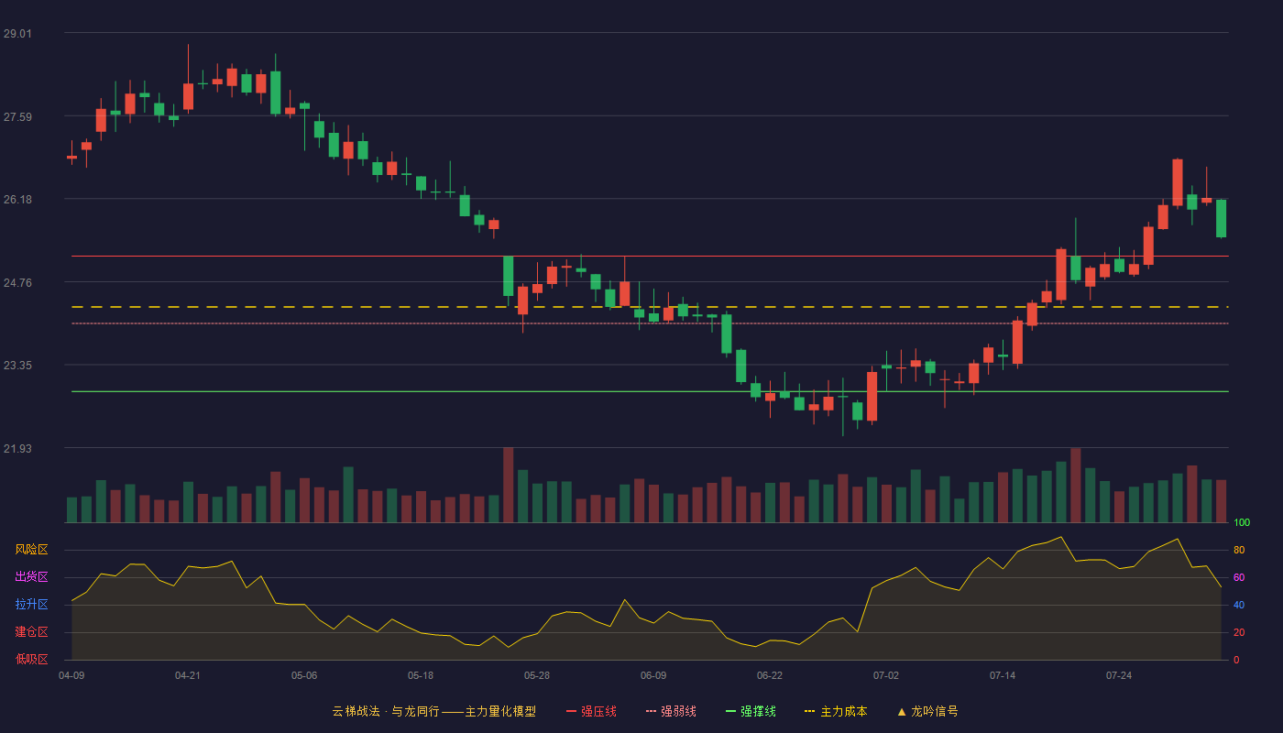Screen dimensions: 1283x733
Task: Toggle the 强压线 legend item
Action: pos(591,711)
